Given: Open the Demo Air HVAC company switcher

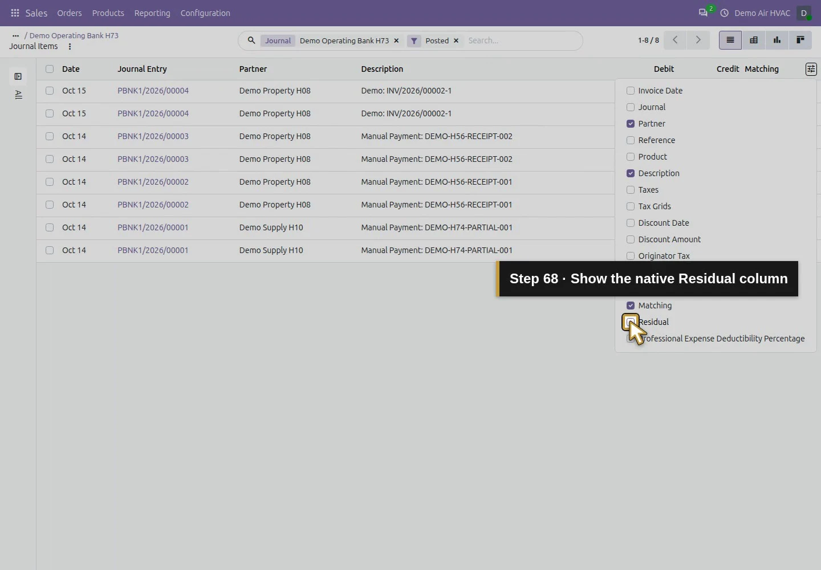Looking at the screenshot, I should click(x=762, y=13).
